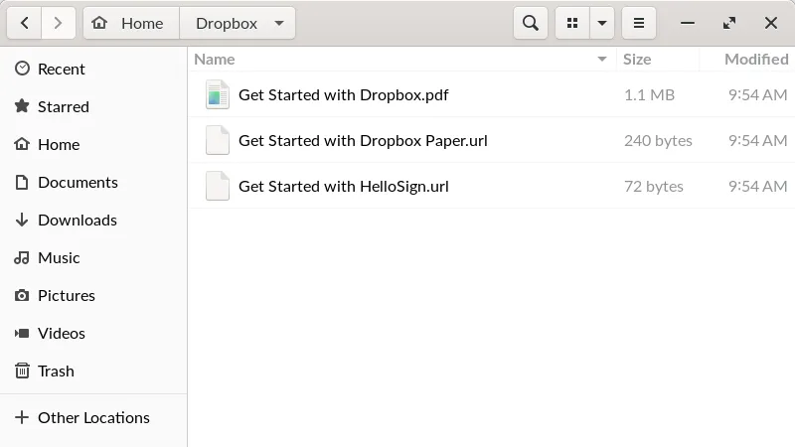Sort files by the Modified column

[x=755, y=60]
